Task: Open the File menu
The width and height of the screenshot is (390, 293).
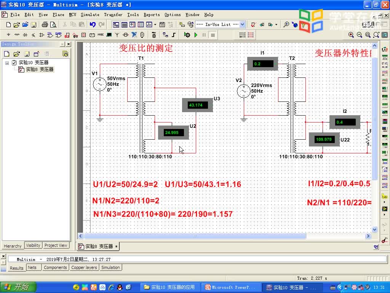Action: [x=15, y=15]
